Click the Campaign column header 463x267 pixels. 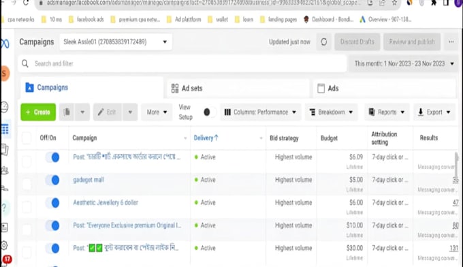[84, 138]
